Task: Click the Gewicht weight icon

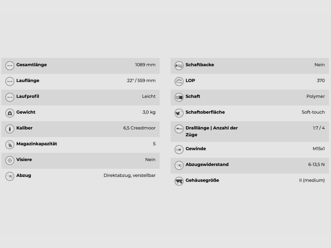Action: tap(10, 113)
